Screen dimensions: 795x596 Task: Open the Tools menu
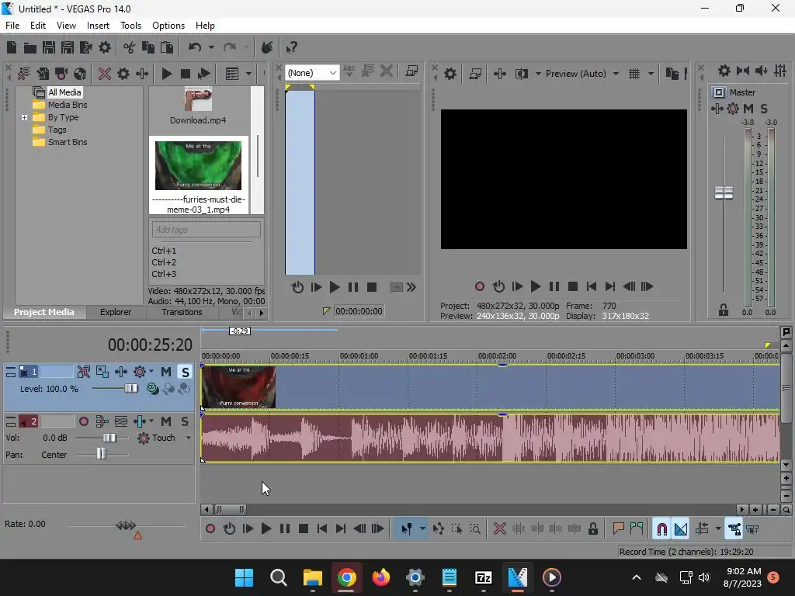(130, 26)
